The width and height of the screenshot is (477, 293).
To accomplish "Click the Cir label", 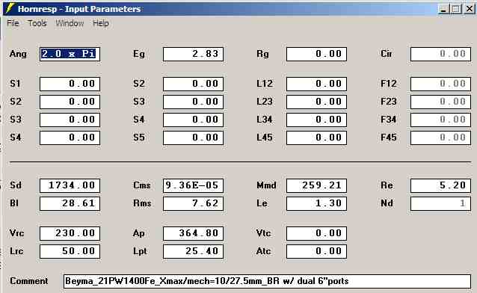I will click(386, 54).
